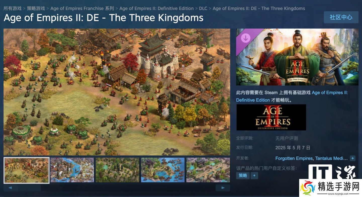
Task: Select the snowy river screenshot thumbnail
Action: click(x=72, y=170)
